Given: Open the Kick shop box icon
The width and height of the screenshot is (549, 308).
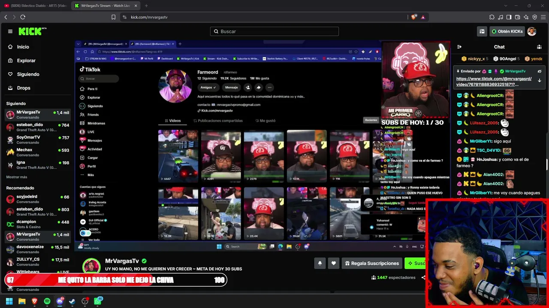Looking at the screenshot, I should [x=482, y=31].
